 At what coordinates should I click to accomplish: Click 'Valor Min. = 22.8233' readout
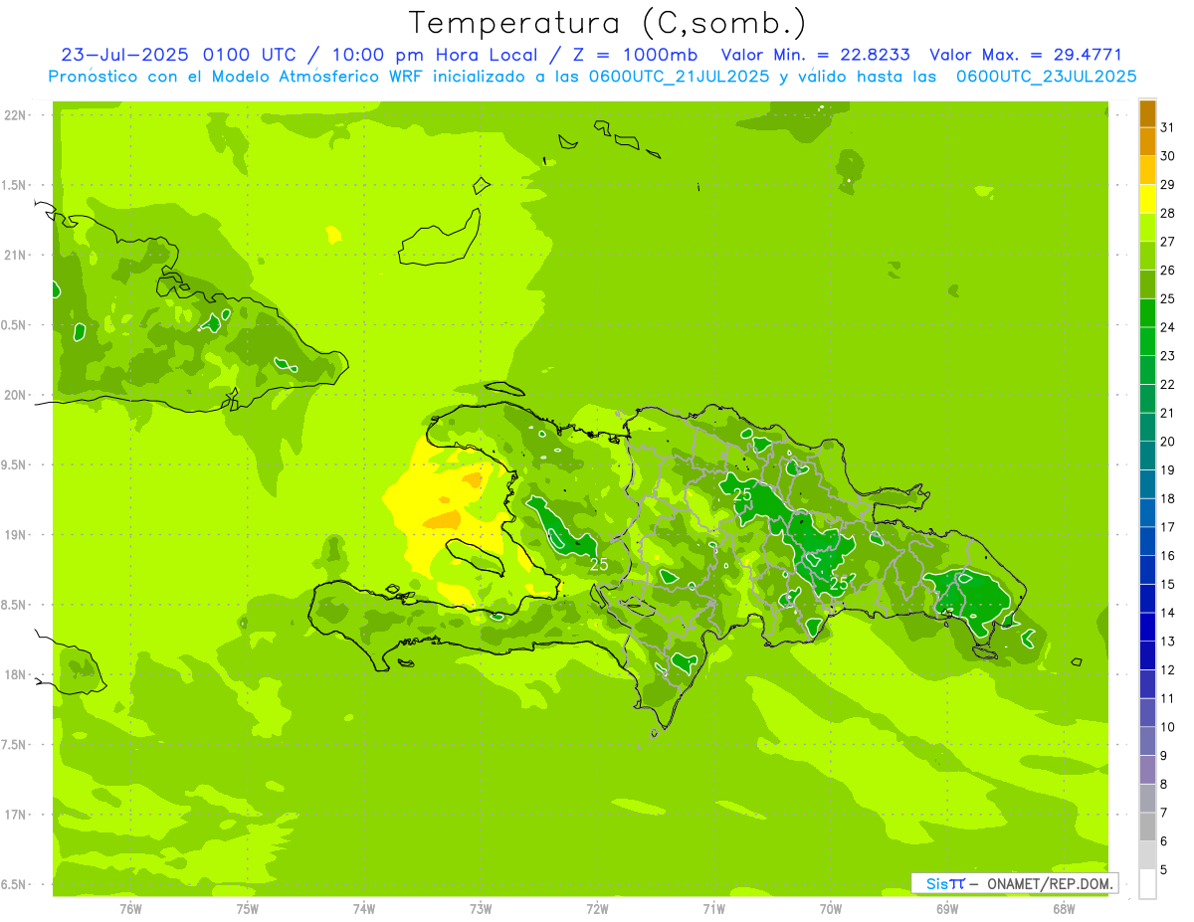pyautogui.click(x=816, y=55)
